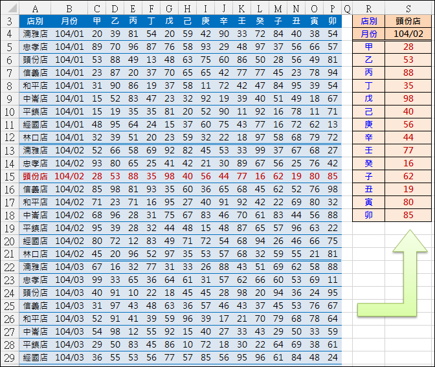Click result value 98 beside 戊 in column S
This screenshot has height=367, width=435.
[x=408, y=98]
